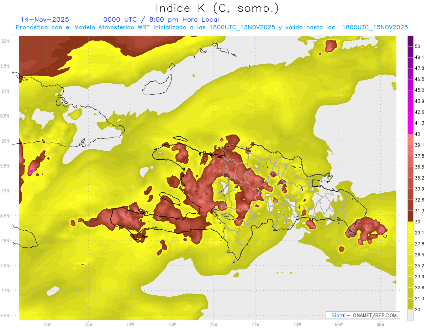Click the longitude label '69W'
The width and height of the screenshot is (427, 329).
pos(339,324)
